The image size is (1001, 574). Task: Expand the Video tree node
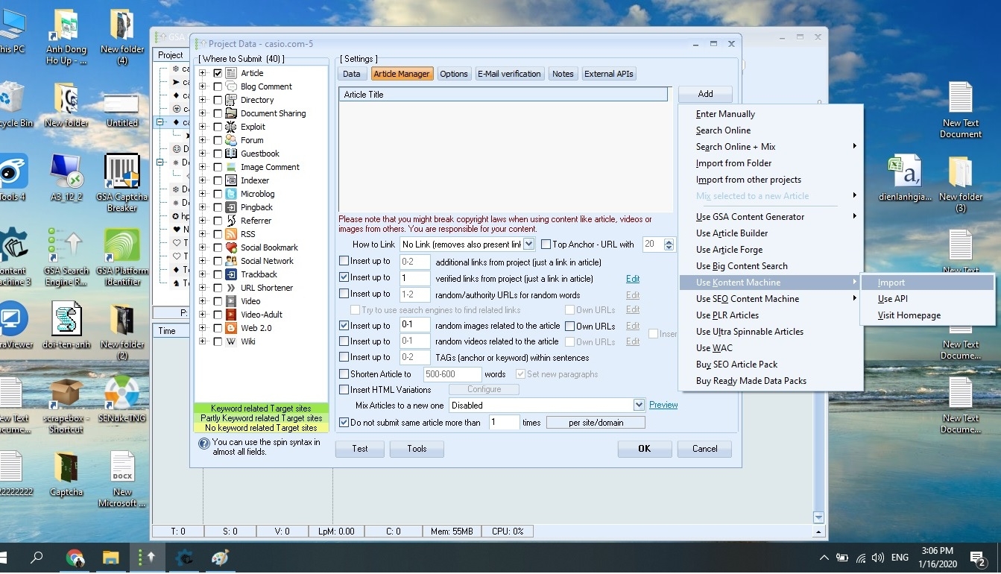point(203,301)
